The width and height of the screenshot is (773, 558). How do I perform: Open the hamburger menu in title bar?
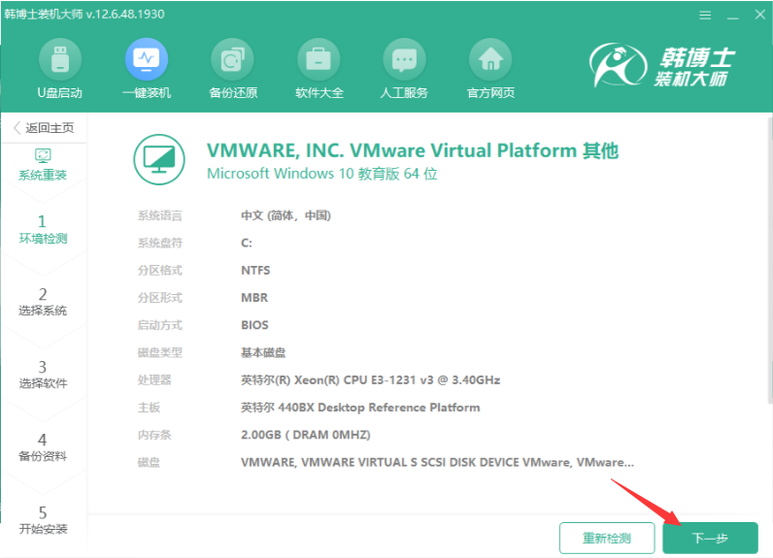(701, 16)
